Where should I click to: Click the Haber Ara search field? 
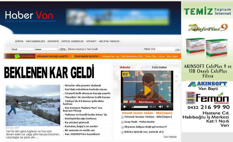pos(165,49)
